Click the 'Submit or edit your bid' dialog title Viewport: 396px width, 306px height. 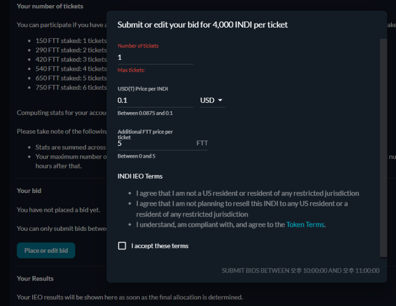pos(202,25)
